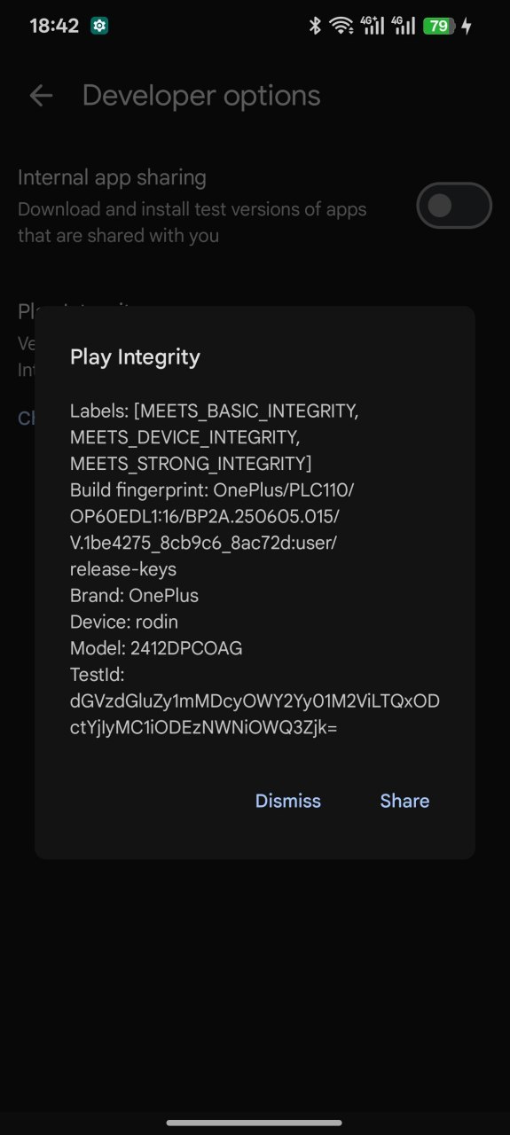Dismiss the Play Integrity dialog
The image size is (510, 1135).
pos(288,801)
